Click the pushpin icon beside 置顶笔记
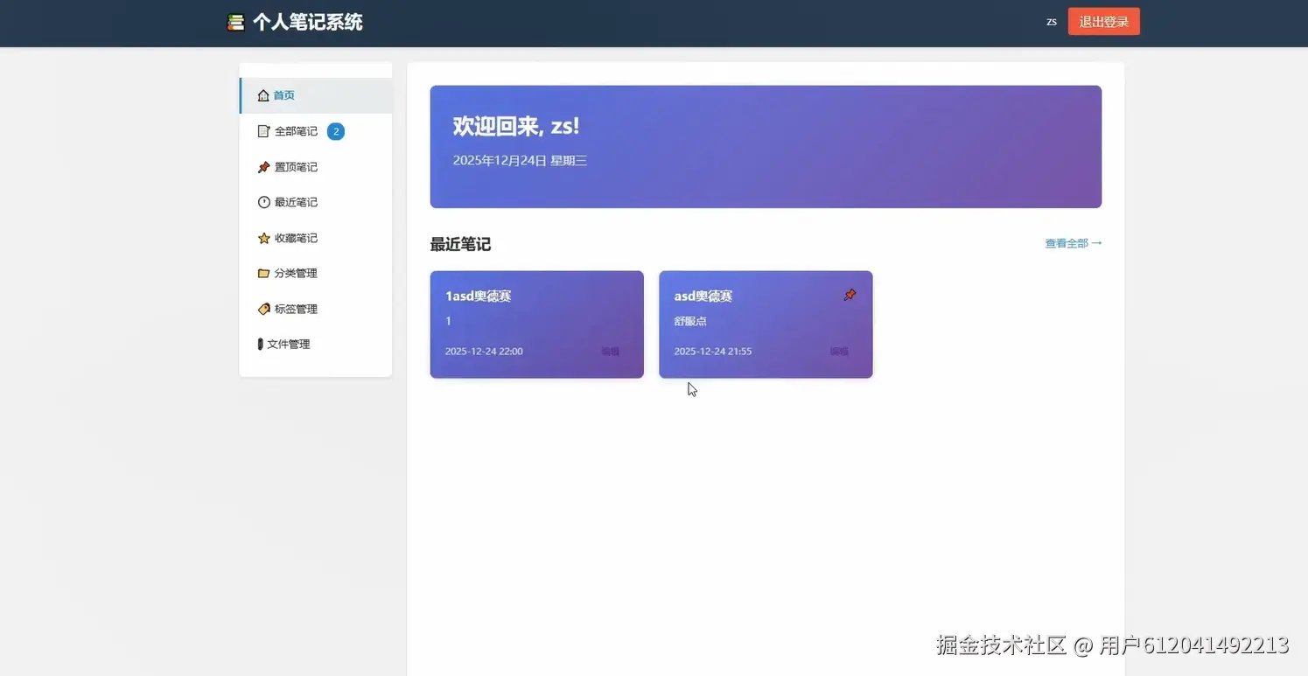The height and width of the screenshot is (676, 1308). pyautogui.click(x=263, y=166)
